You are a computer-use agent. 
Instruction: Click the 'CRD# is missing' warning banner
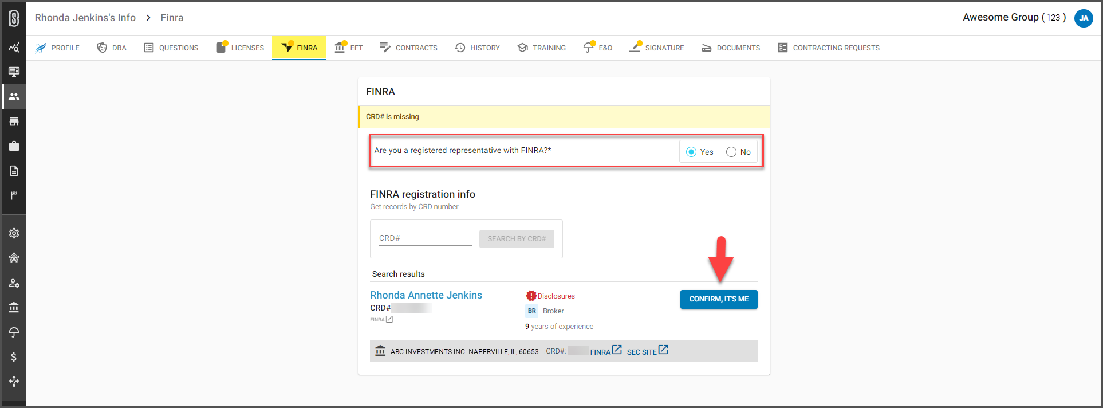[x=564, y=117]
